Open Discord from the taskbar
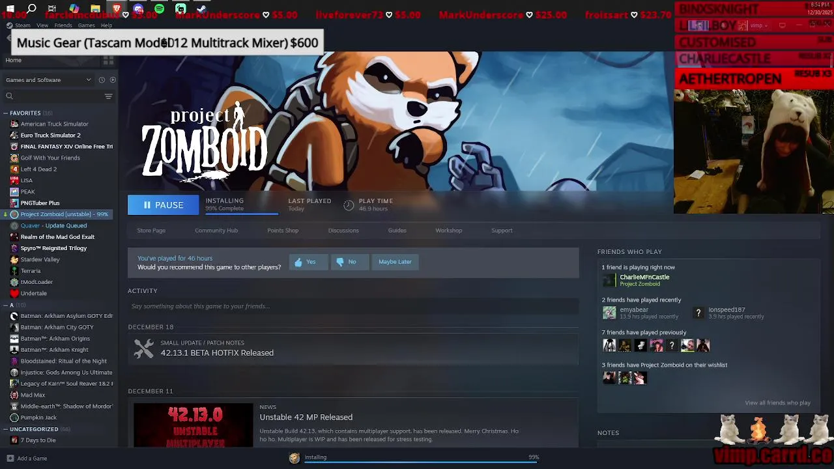This screenshot has height=469, width=834. click(138, 8)
